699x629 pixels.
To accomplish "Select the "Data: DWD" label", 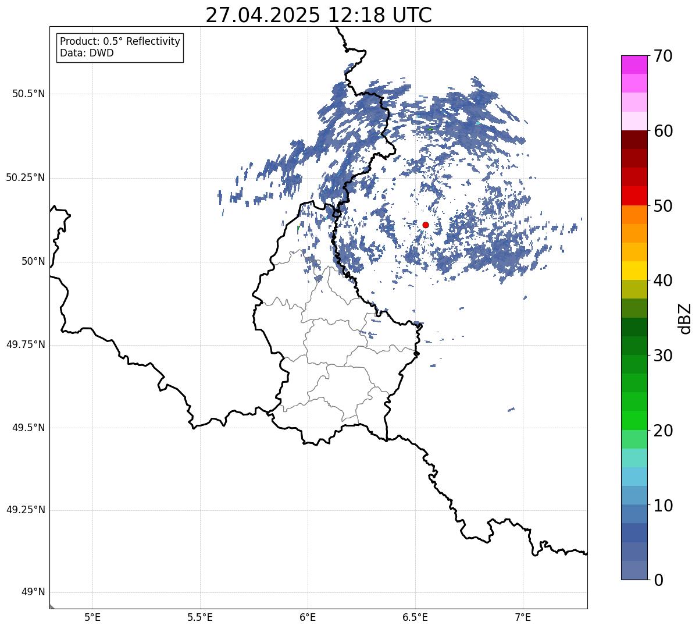I will (87, 53).
